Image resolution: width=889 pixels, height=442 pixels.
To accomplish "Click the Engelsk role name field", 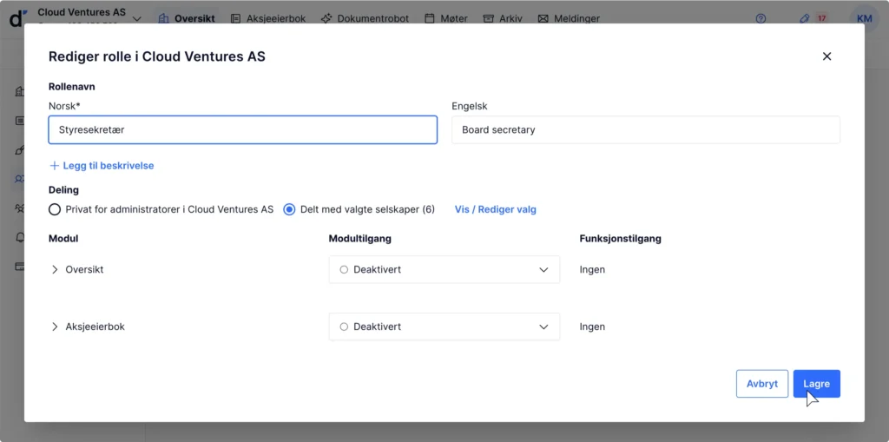I will click(645, 130).
